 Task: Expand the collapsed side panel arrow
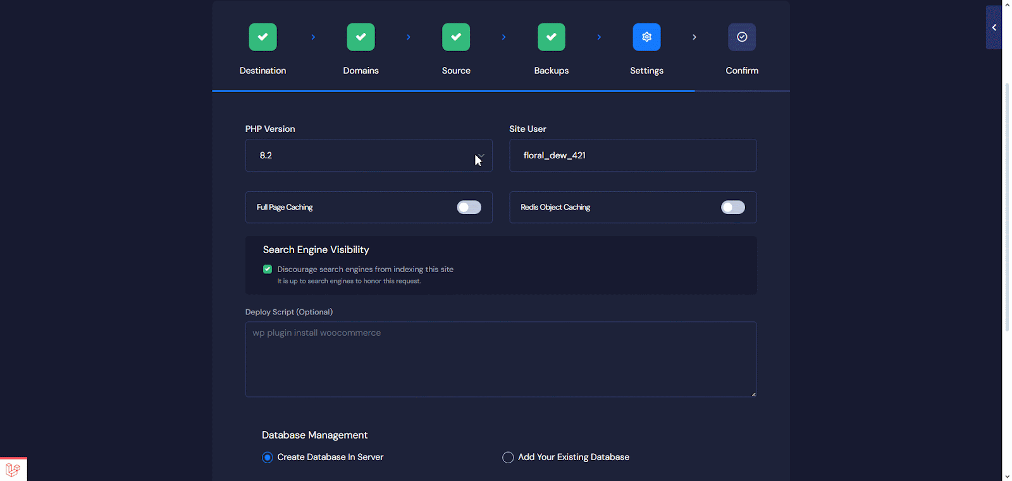click(x=994, y=28)
